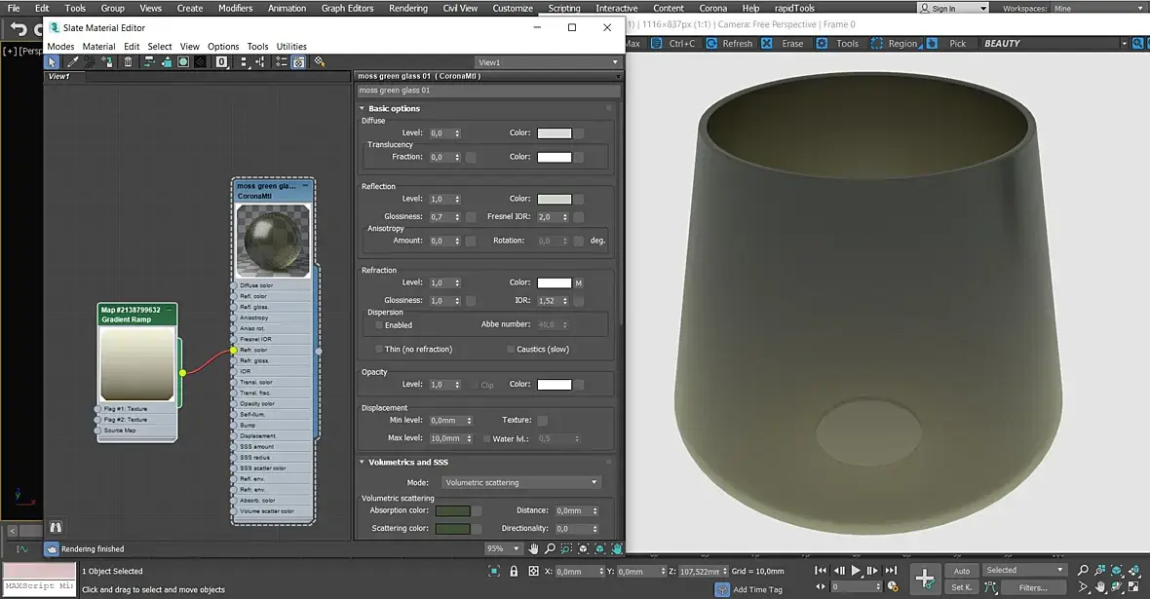Click the trash delete selected icon
The image size is (1150, 599).
coord(128,62)
